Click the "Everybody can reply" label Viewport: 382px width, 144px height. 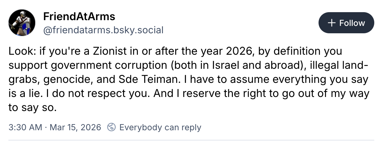click(x=160, y=127)
